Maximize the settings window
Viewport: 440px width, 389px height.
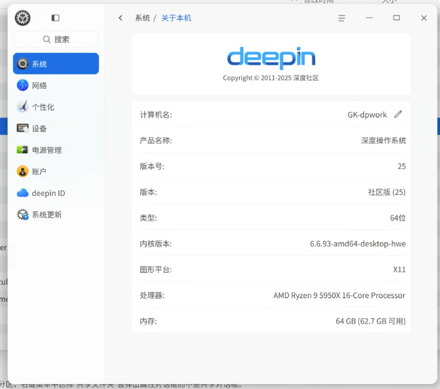397,18
